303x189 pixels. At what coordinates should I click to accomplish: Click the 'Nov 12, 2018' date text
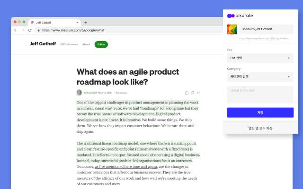(x=105, y=93)
